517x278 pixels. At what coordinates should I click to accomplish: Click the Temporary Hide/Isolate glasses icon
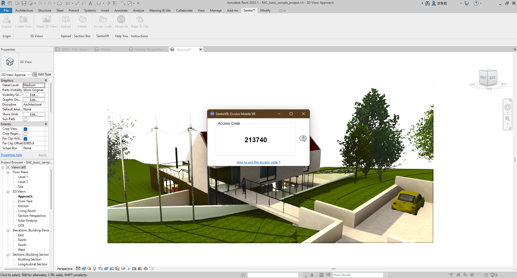pyautogui.click(x=123, y=269)
